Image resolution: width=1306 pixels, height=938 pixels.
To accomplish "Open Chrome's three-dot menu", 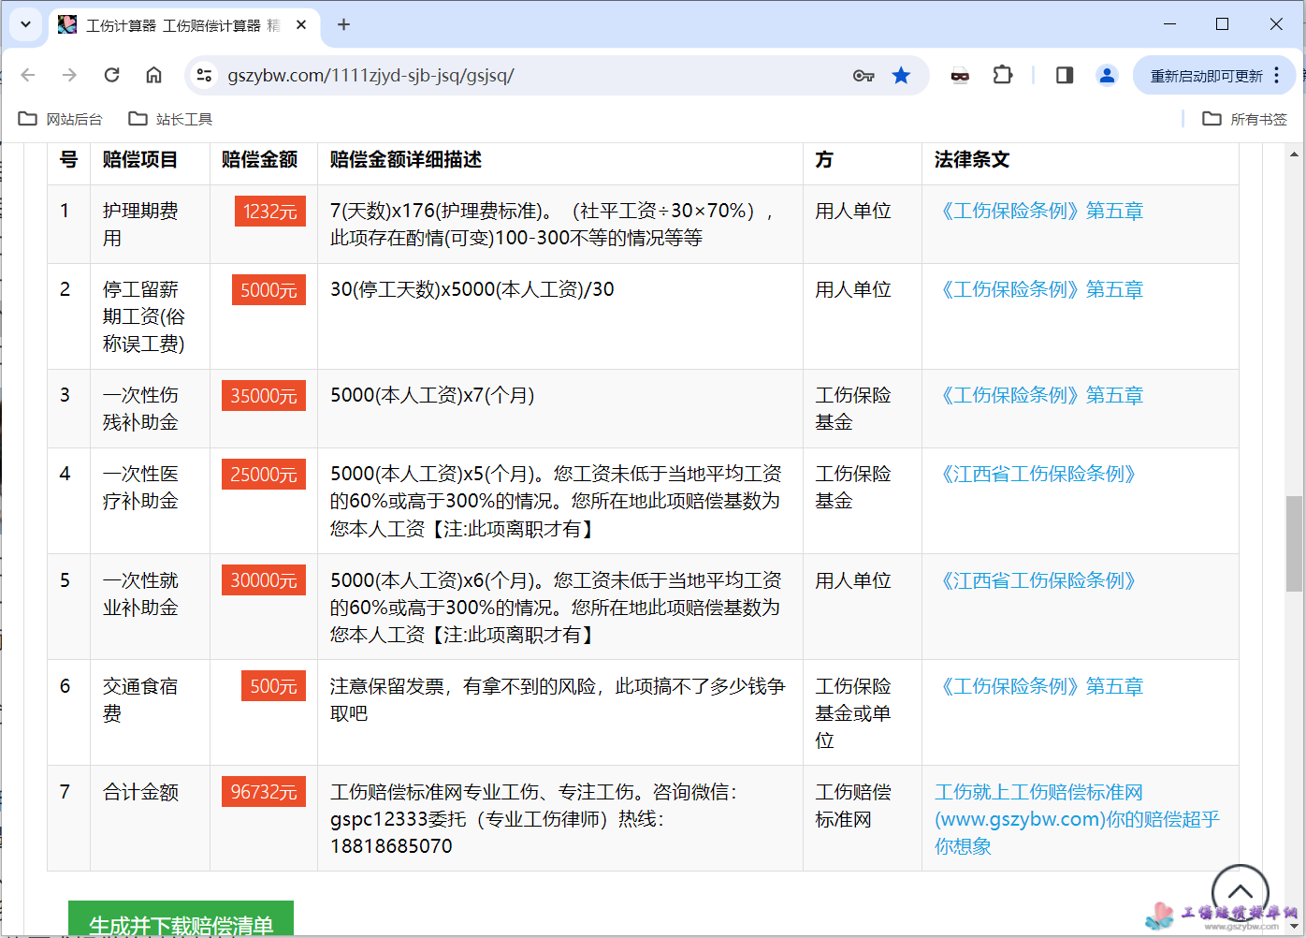I will coord(1277,75).
